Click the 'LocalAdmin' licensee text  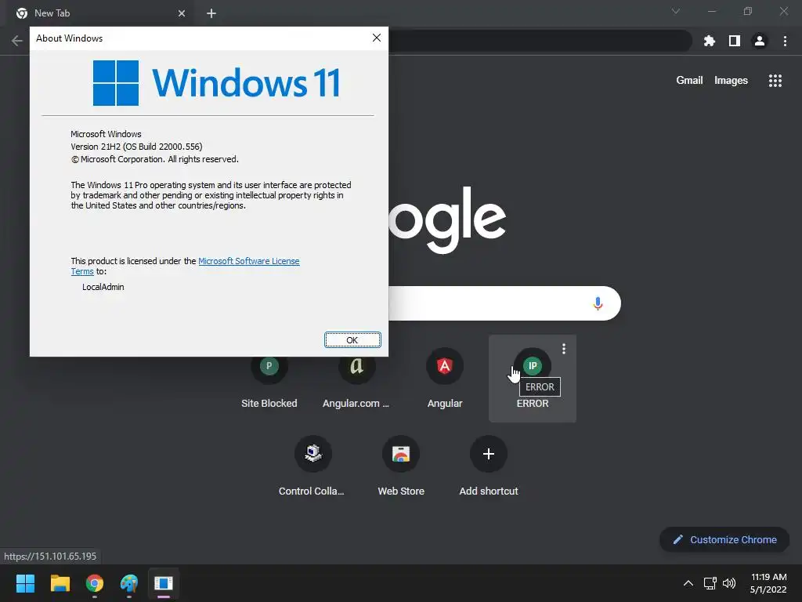click(x=103, y=287)
